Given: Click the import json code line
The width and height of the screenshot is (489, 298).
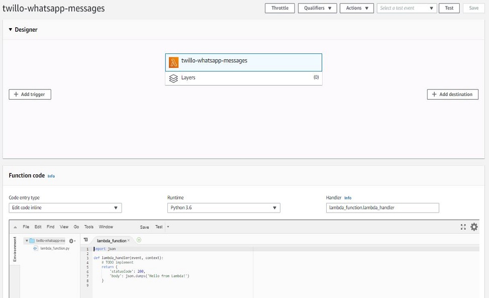Looking at the screenshot, I should tap(105, 249).
